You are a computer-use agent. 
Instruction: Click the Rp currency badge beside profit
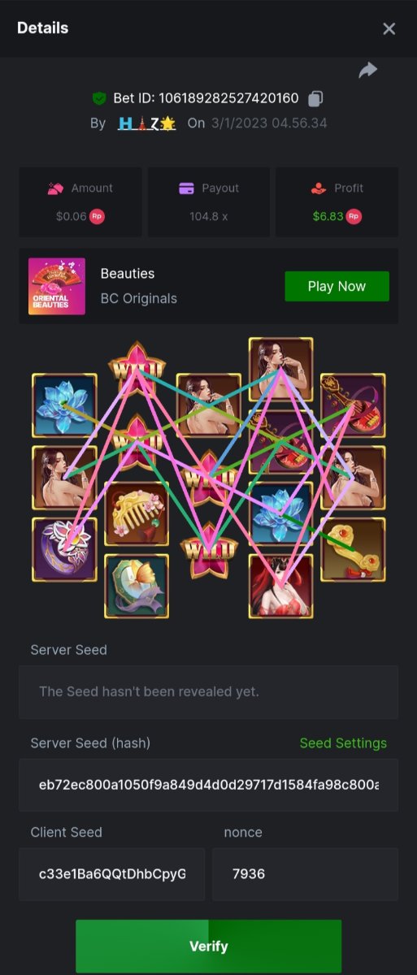(354, 217)
